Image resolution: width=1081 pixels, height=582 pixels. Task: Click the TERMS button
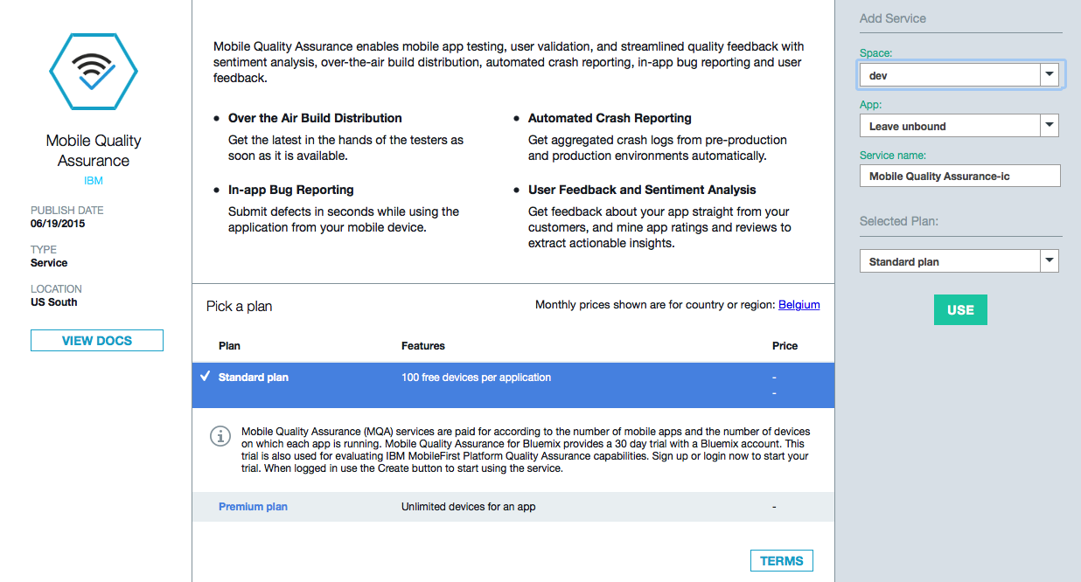coord(782,561)
